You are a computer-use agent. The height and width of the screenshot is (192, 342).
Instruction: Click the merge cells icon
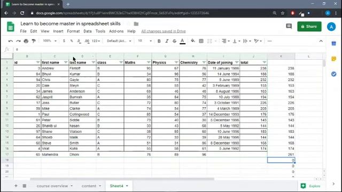tap(209, 41)
